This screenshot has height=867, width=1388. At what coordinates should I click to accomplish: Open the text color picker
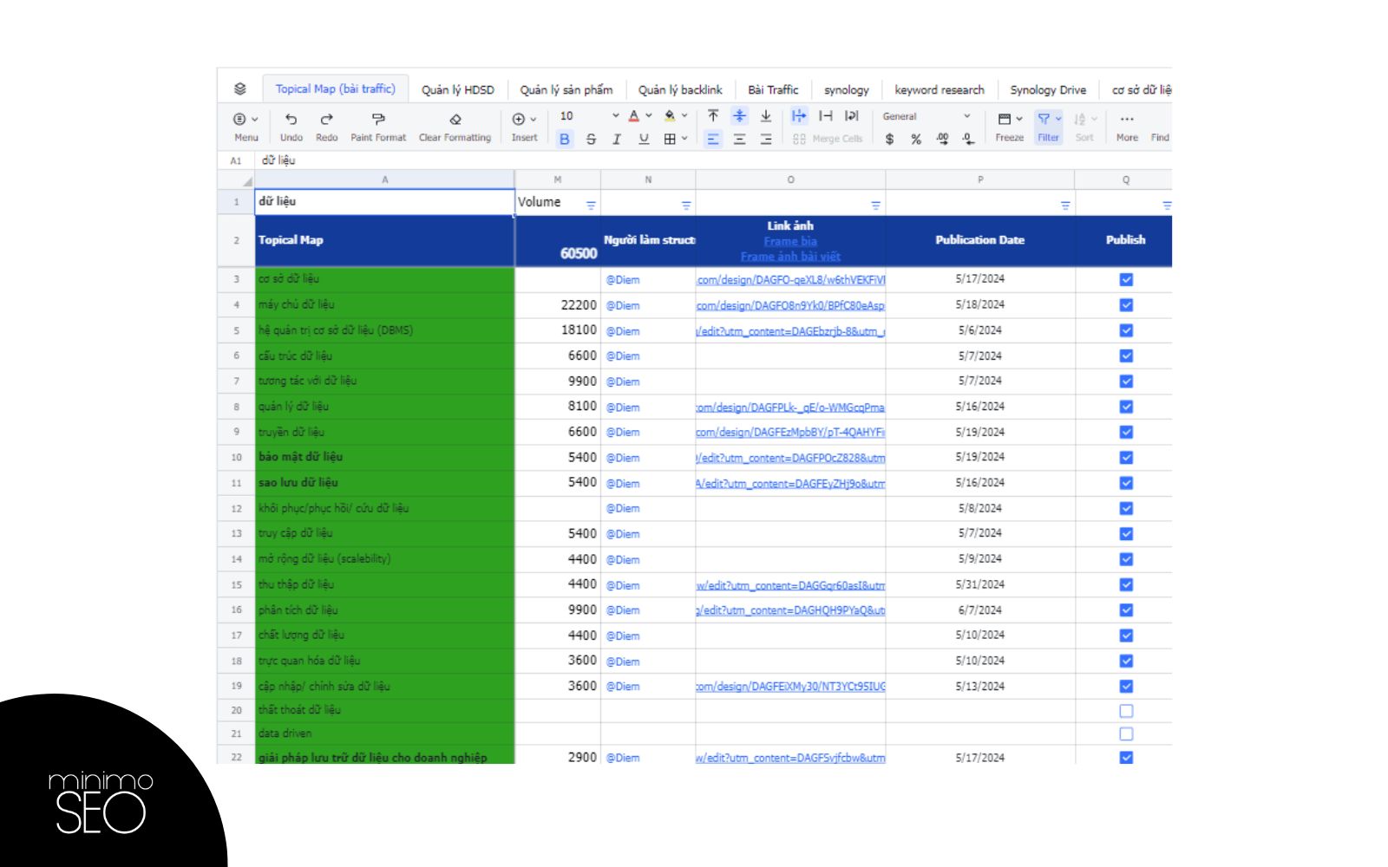[x=639, y=115]
